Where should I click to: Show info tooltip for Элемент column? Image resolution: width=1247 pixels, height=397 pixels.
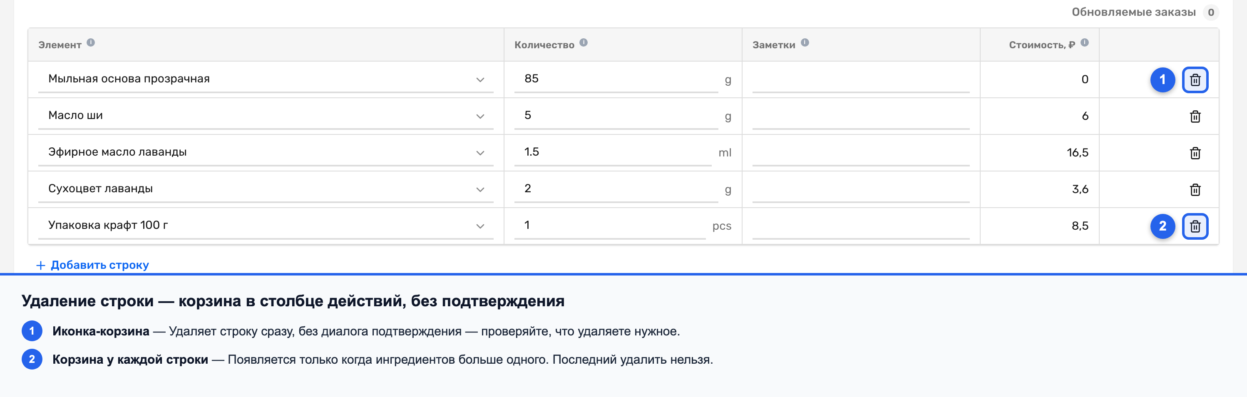coord(90,42)
